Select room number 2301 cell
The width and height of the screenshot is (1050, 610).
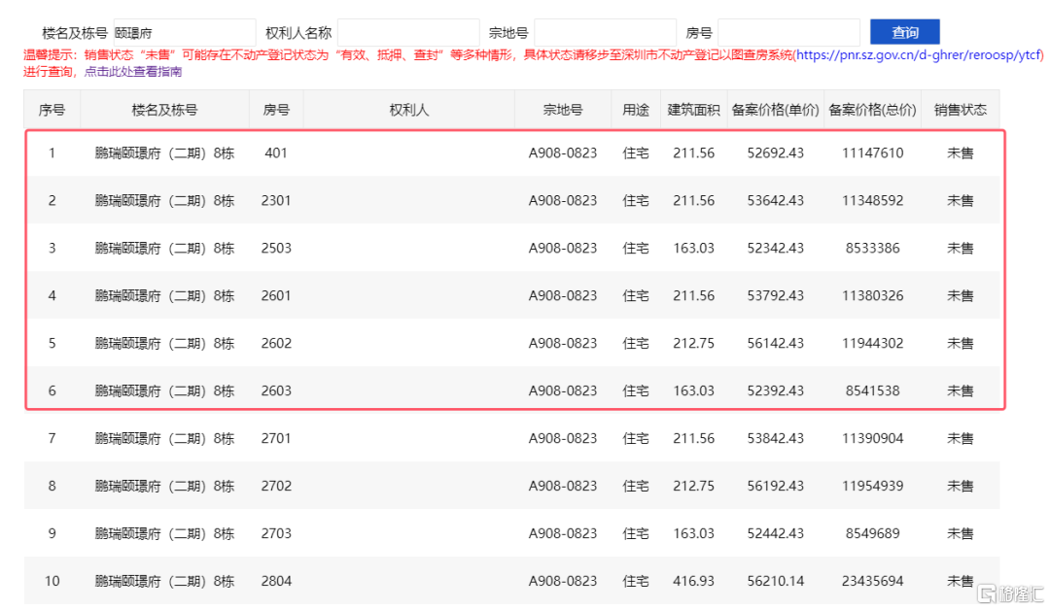276,201
